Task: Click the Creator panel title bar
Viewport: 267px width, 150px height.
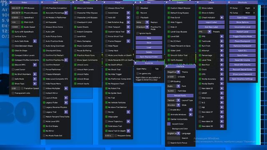Action: [x=180, y=2]
